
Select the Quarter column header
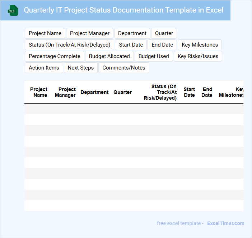point(123,92)
